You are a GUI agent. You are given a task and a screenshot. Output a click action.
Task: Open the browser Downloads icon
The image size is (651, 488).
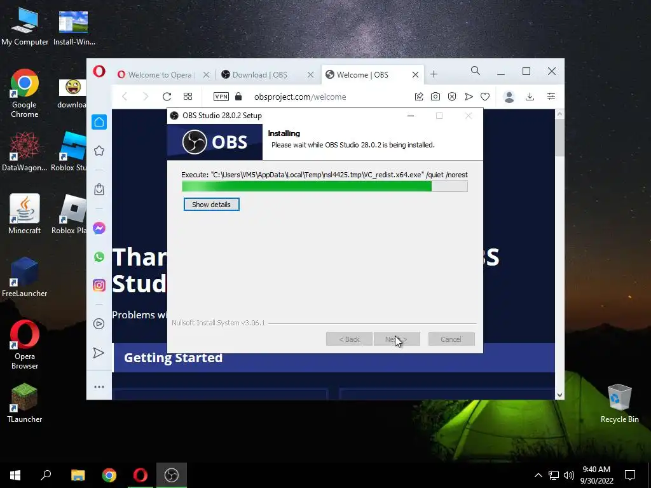[x=530, y=97]
